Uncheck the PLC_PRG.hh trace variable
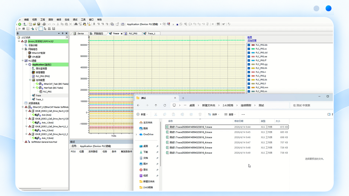Screen dimensions: 349x196 pyautogui.click(x=249, y=68)
